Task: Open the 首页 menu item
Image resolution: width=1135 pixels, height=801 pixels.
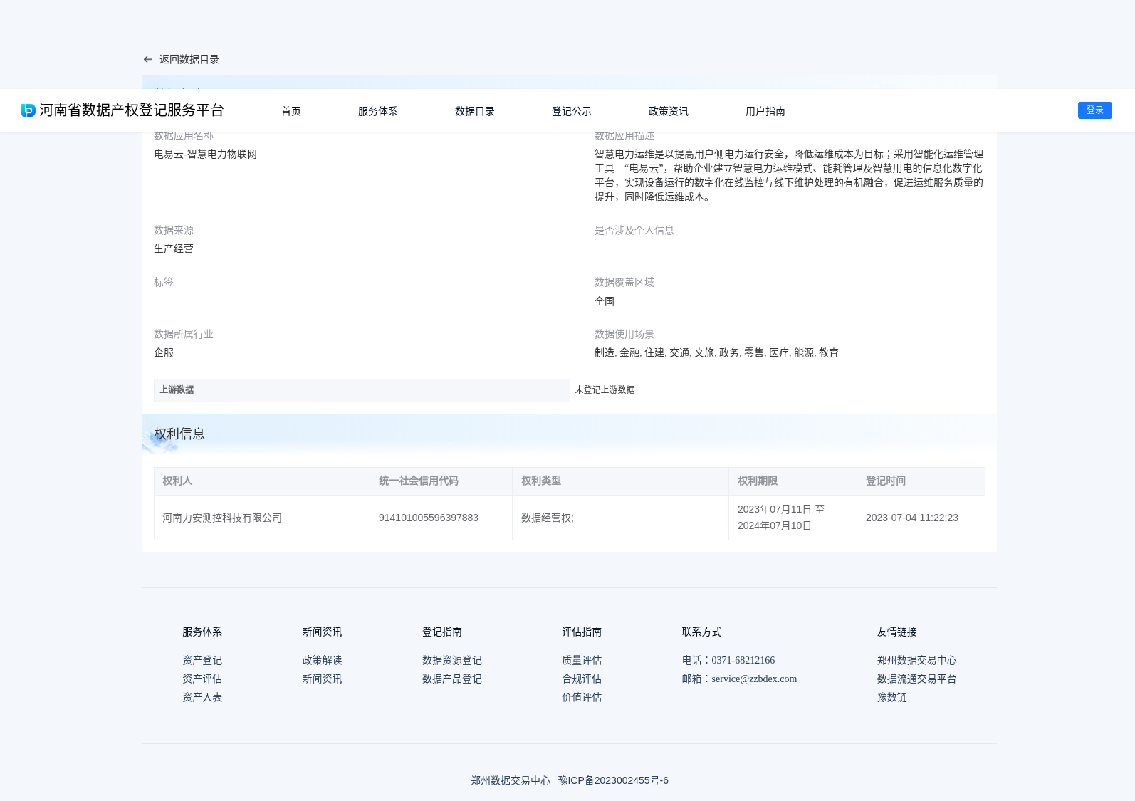Action: (x=291, y=111)
